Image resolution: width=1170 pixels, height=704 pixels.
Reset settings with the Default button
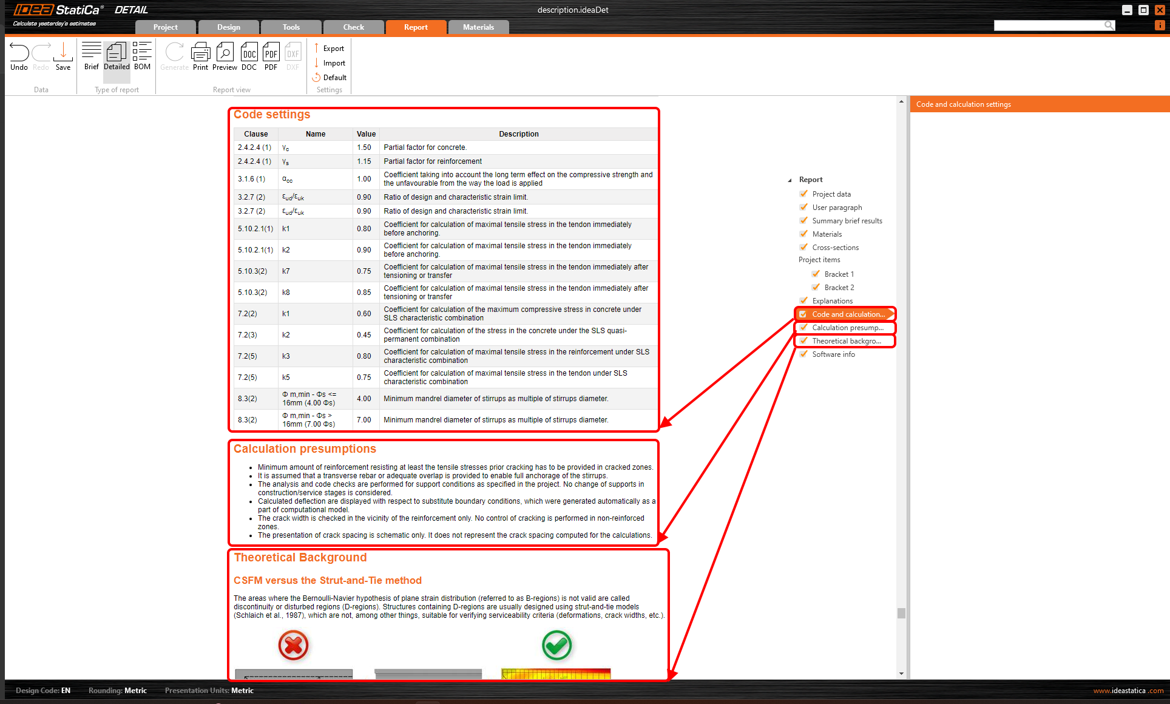pyautogui.click(x=330, y=77)
